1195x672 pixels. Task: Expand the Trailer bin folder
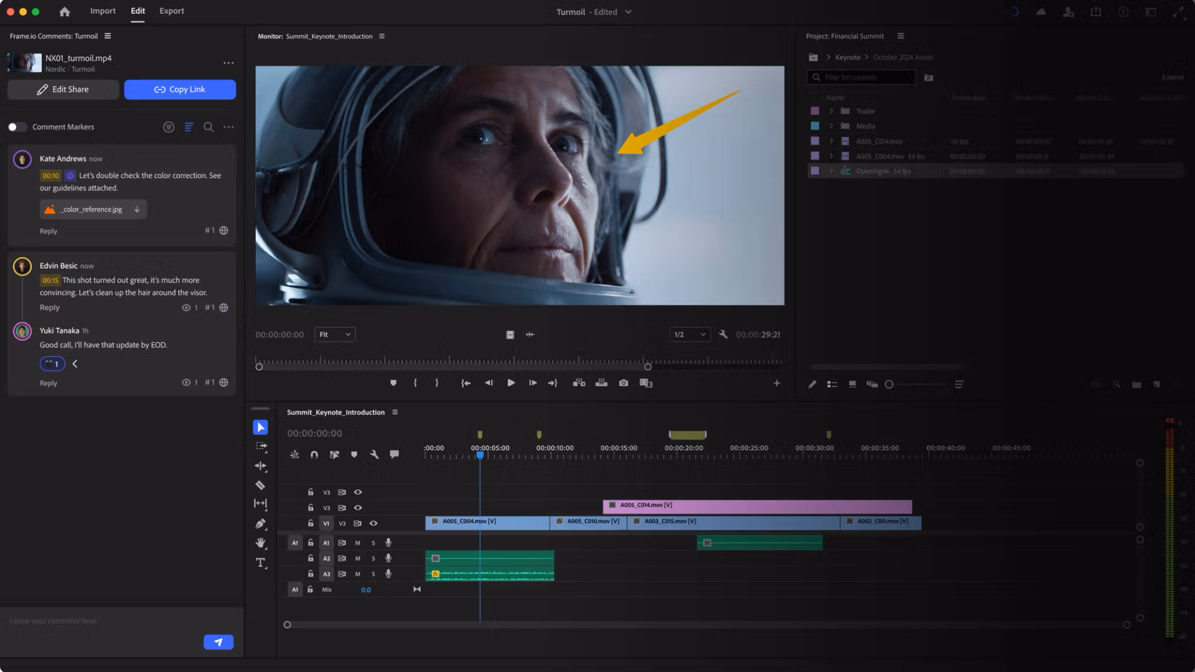(x=831, y=111)
